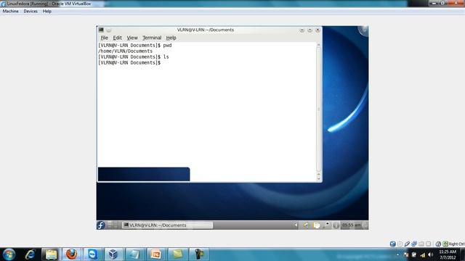465x261 pixels.
Task: Click the virtual desktop pager in KDE panel
Action: click(113, 225)
